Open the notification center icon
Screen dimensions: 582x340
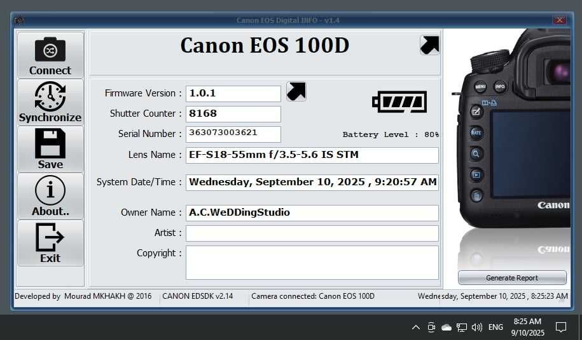point(561,327)
